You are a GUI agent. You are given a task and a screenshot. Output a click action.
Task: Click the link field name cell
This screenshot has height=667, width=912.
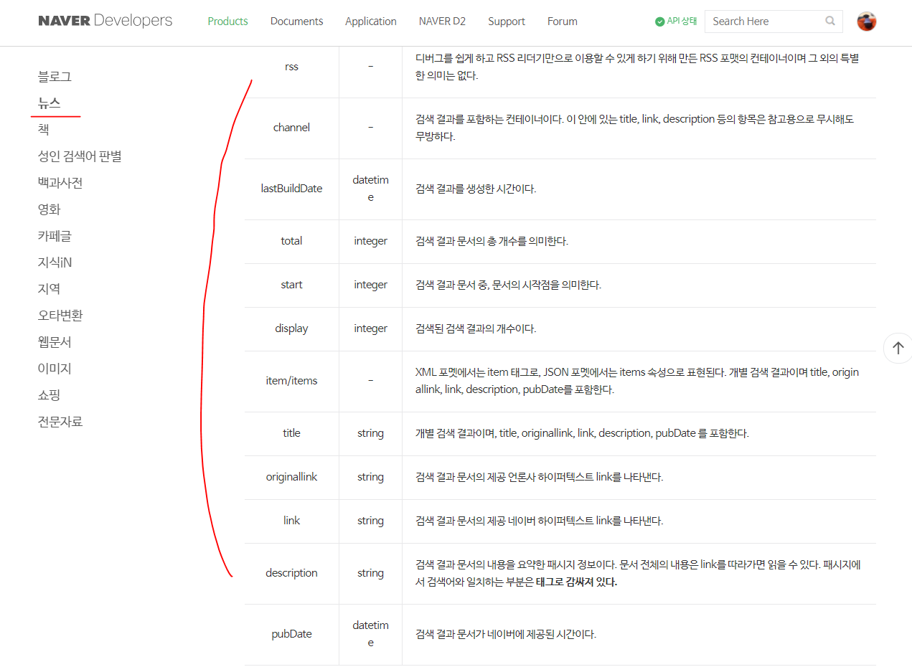coord(291,521)
